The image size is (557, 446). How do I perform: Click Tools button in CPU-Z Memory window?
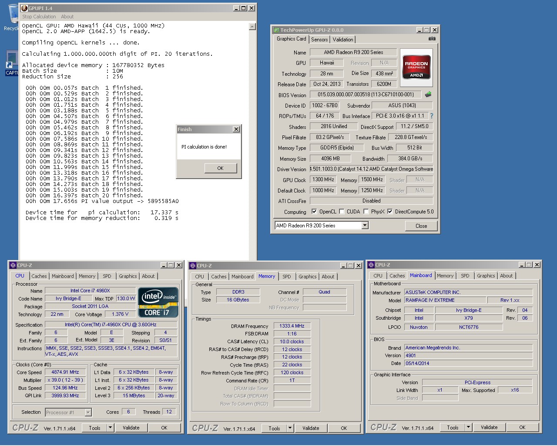coord(275,428)
